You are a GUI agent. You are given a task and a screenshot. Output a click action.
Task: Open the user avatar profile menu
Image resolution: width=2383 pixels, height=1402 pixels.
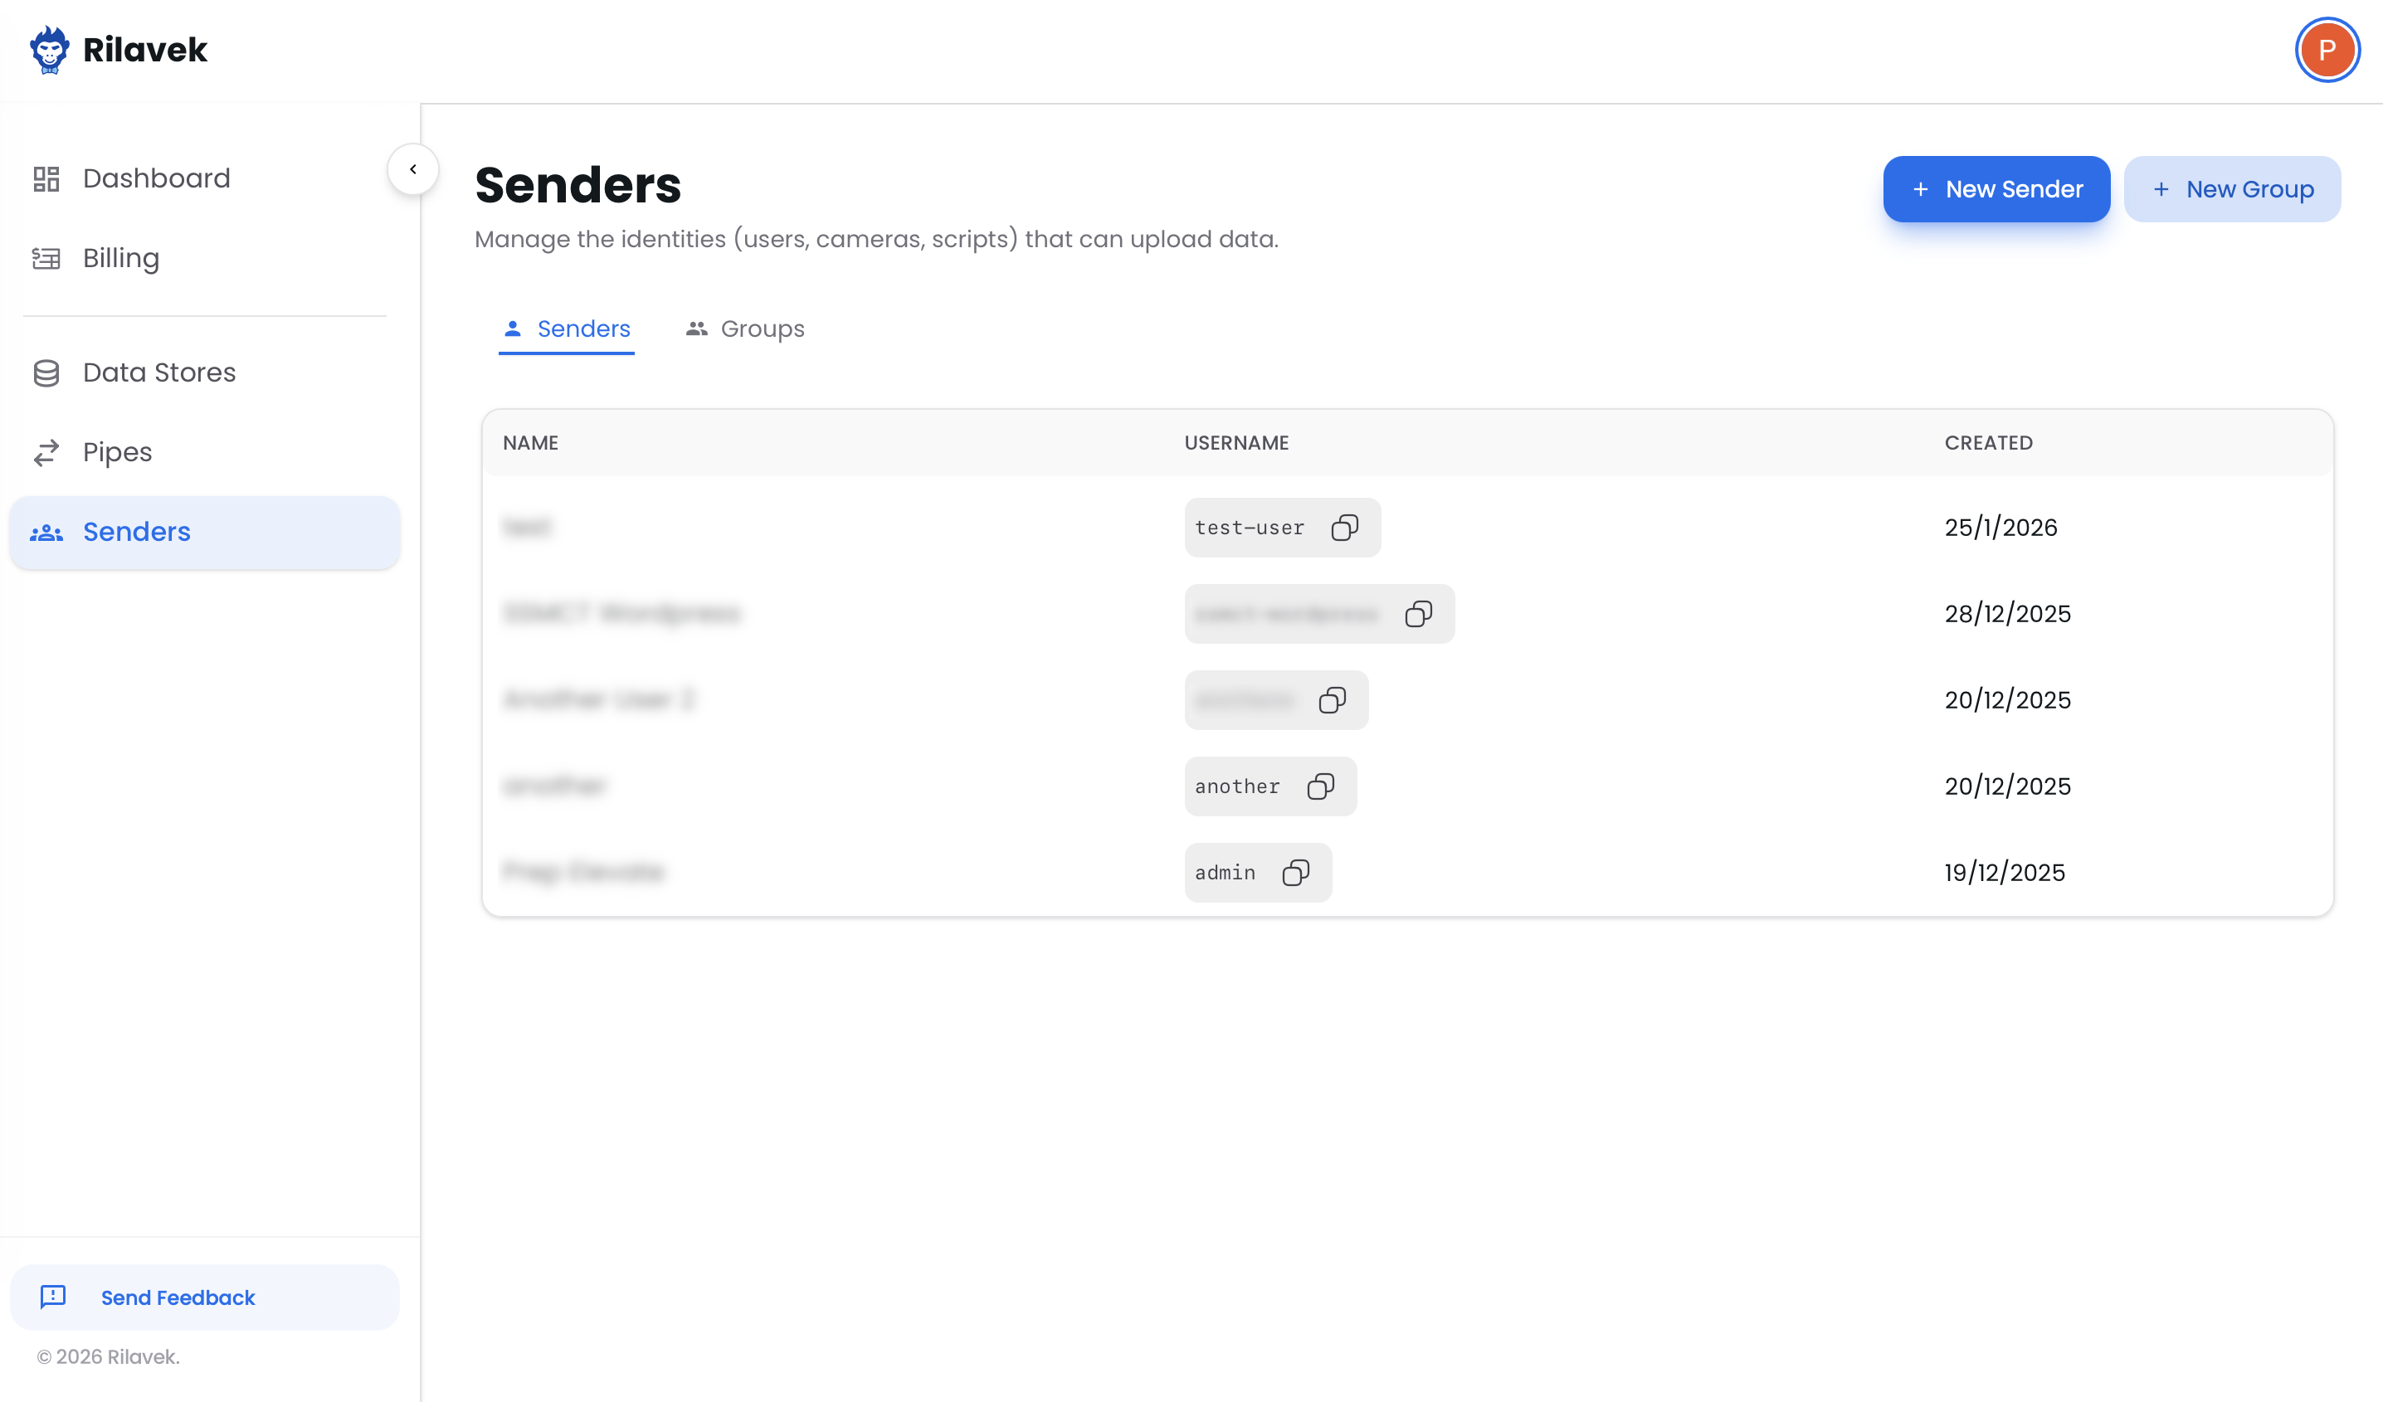2327,50
